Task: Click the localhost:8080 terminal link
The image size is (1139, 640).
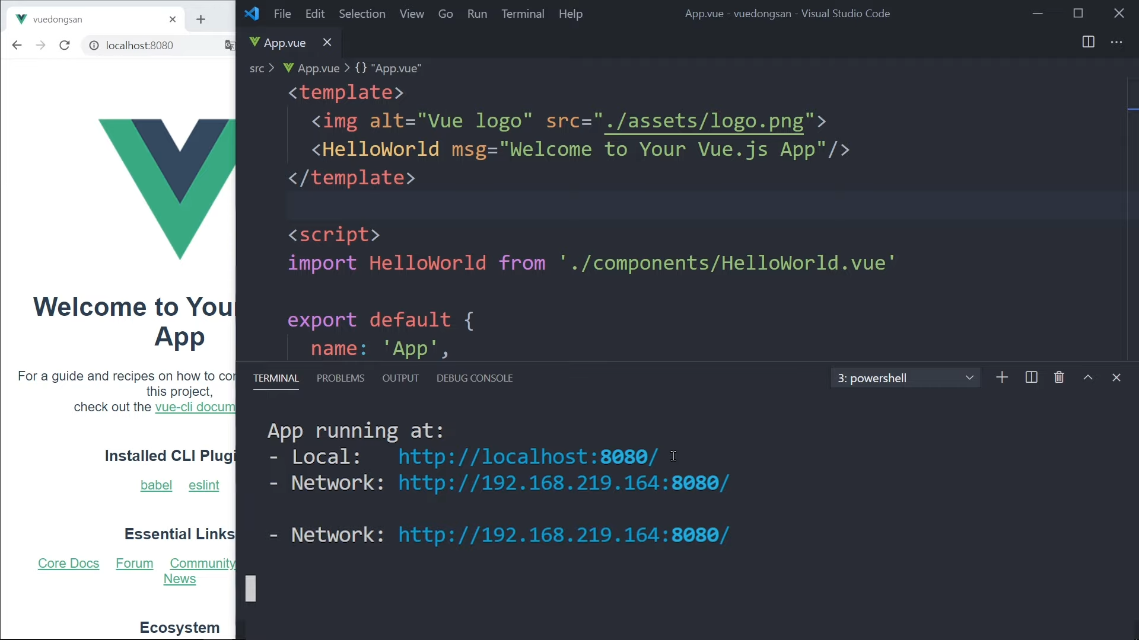Action: pos(527,457)
